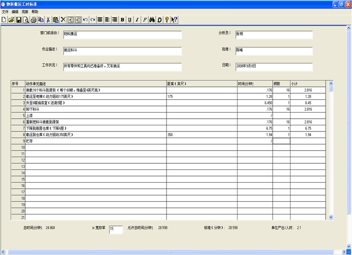This screenshot has height=255, width=352.
Task: Toggle Italic formatting button
Action: tap(137, 19)
